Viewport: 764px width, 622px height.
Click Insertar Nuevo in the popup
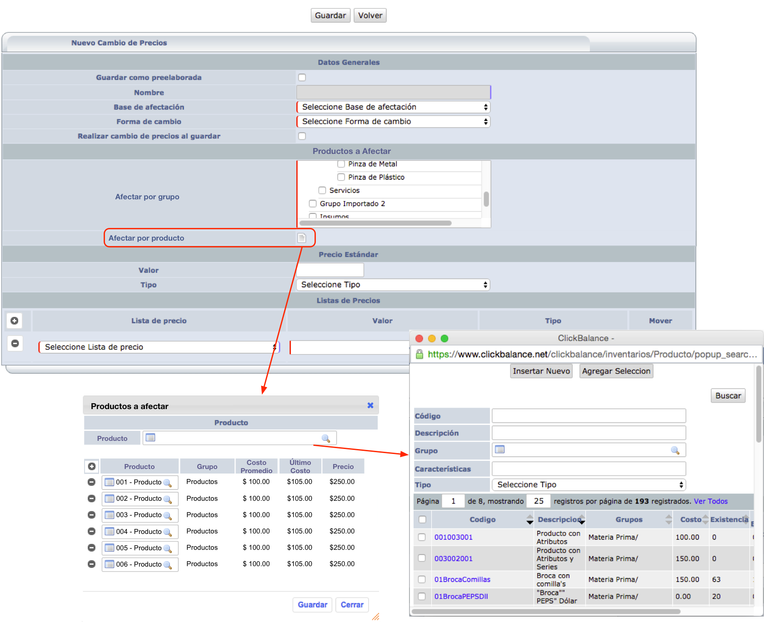[541, 371]
